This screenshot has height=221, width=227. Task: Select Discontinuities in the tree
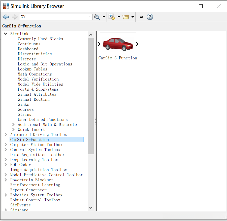click(35, 54)
